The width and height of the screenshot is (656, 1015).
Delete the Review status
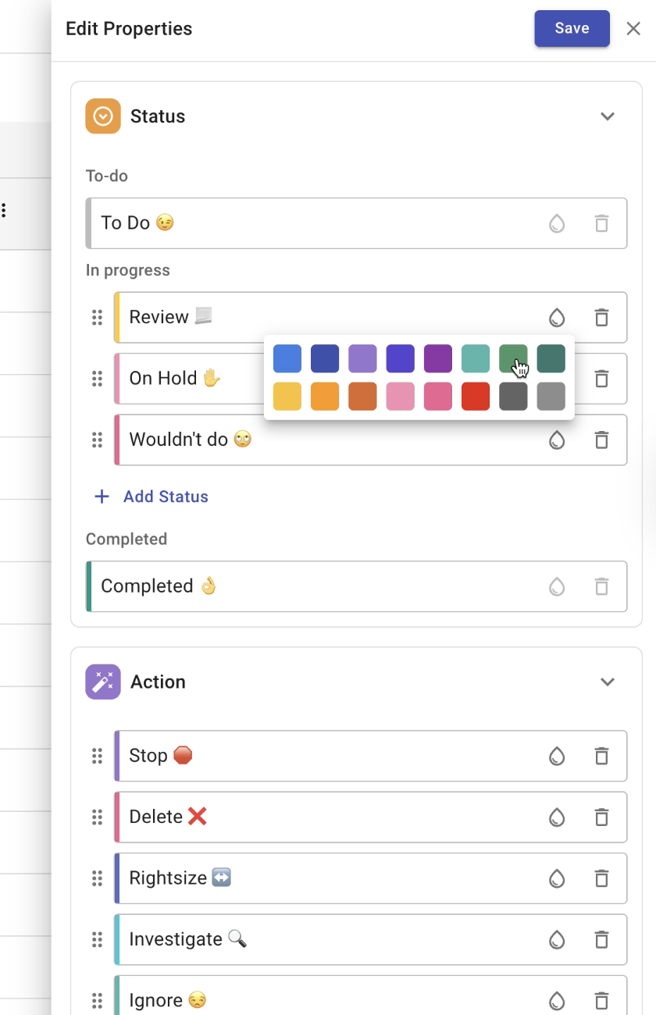(x=601, y=318)
